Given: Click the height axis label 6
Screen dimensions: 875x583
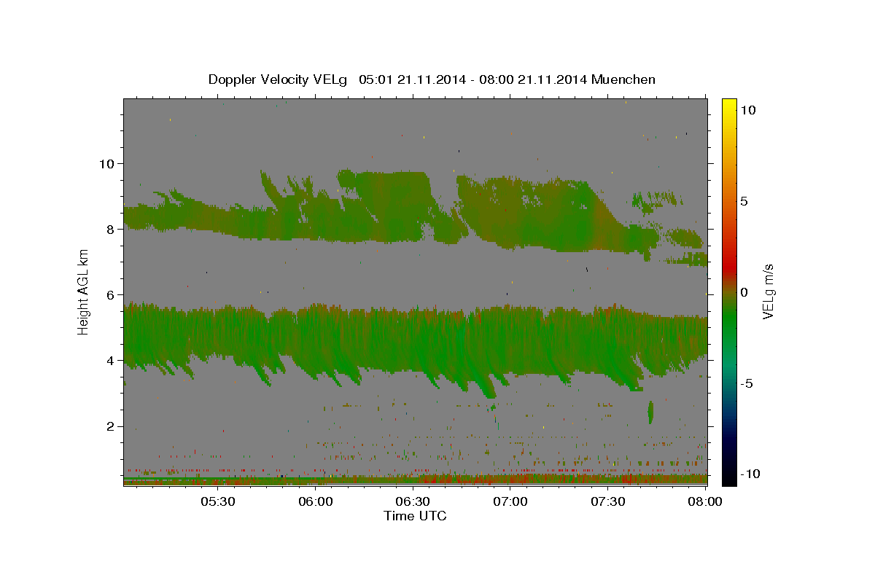Looking at the screenshot, I should [x=110, y=294].
